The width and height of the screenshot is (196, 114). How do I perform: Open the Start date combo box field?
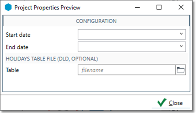(x=132, y=34)
